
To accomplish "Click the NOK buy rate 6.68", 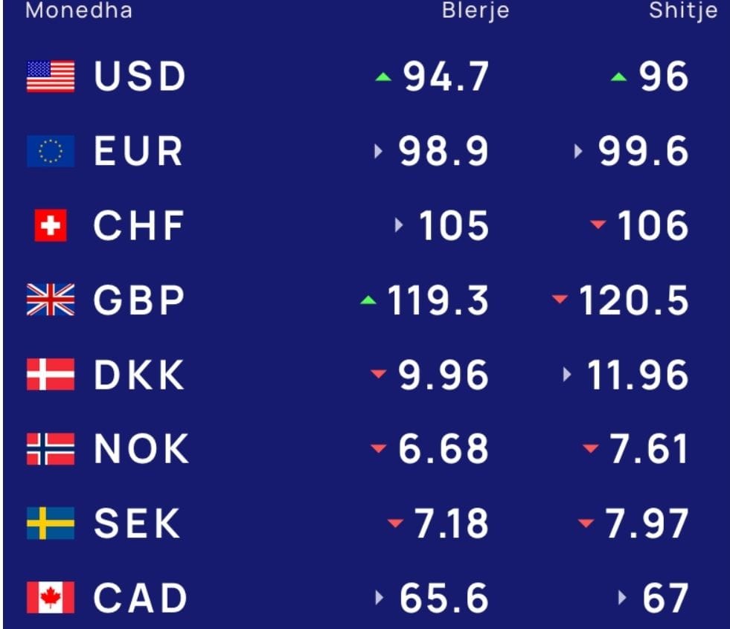I will 444,449.
